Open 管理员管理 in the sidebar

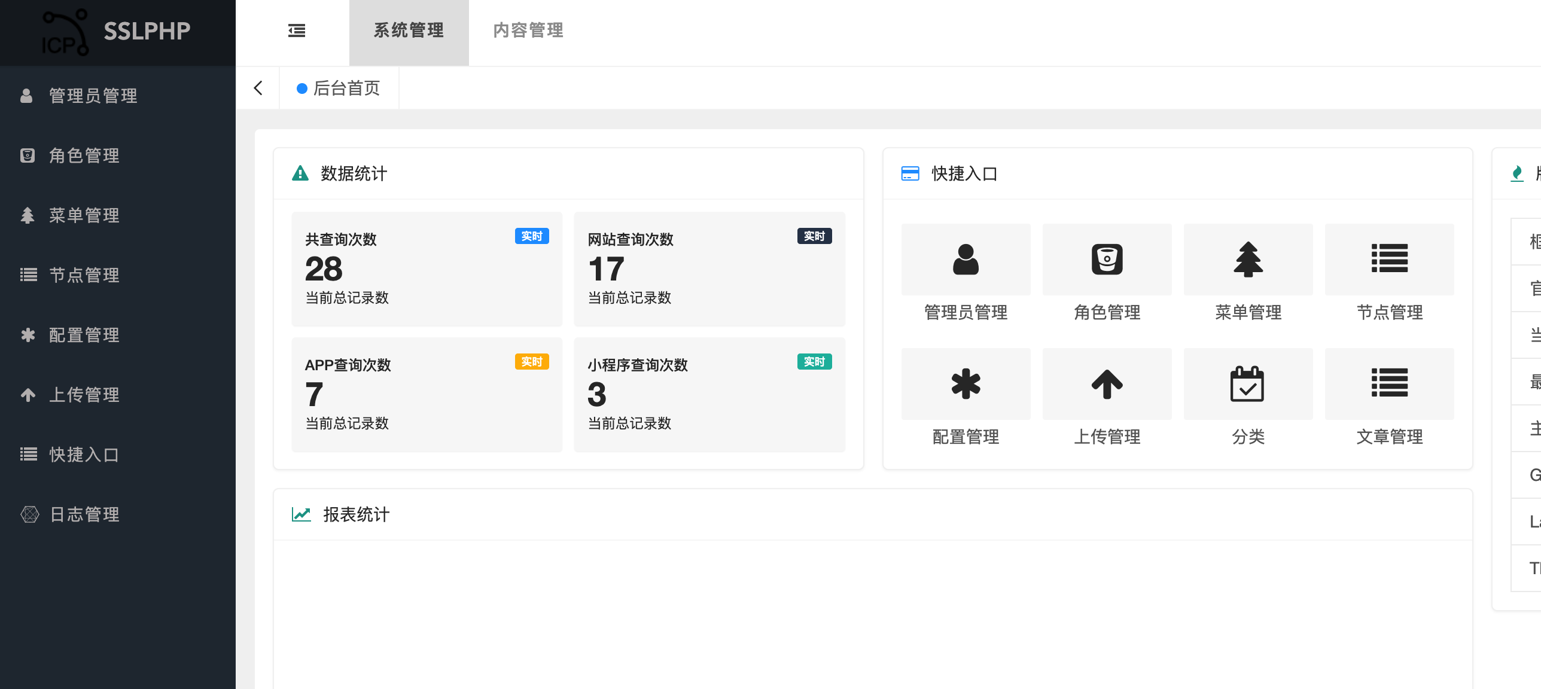point(118,96)
